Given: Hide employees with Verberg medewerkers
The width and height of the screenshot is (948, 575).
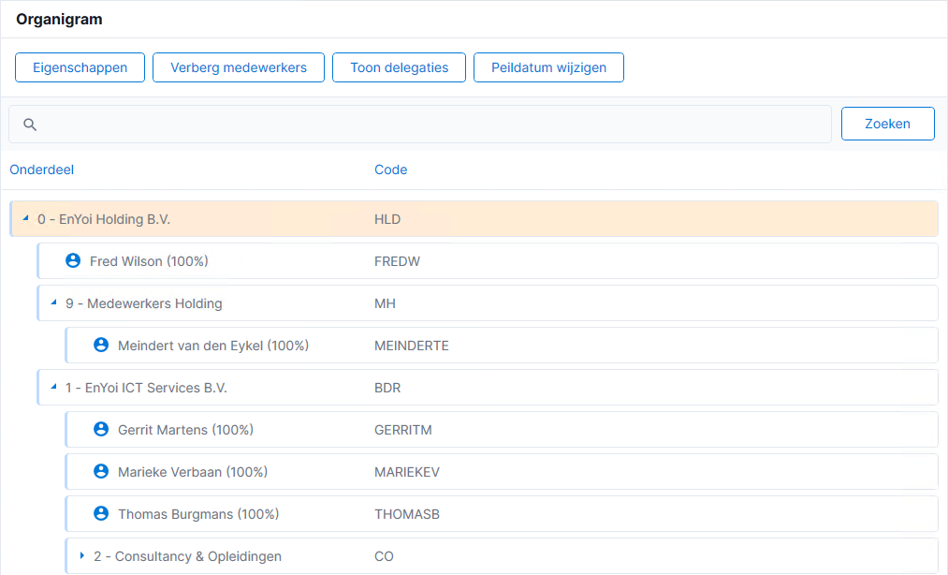Looking at the screenshot, I should (x=239, y=67).
